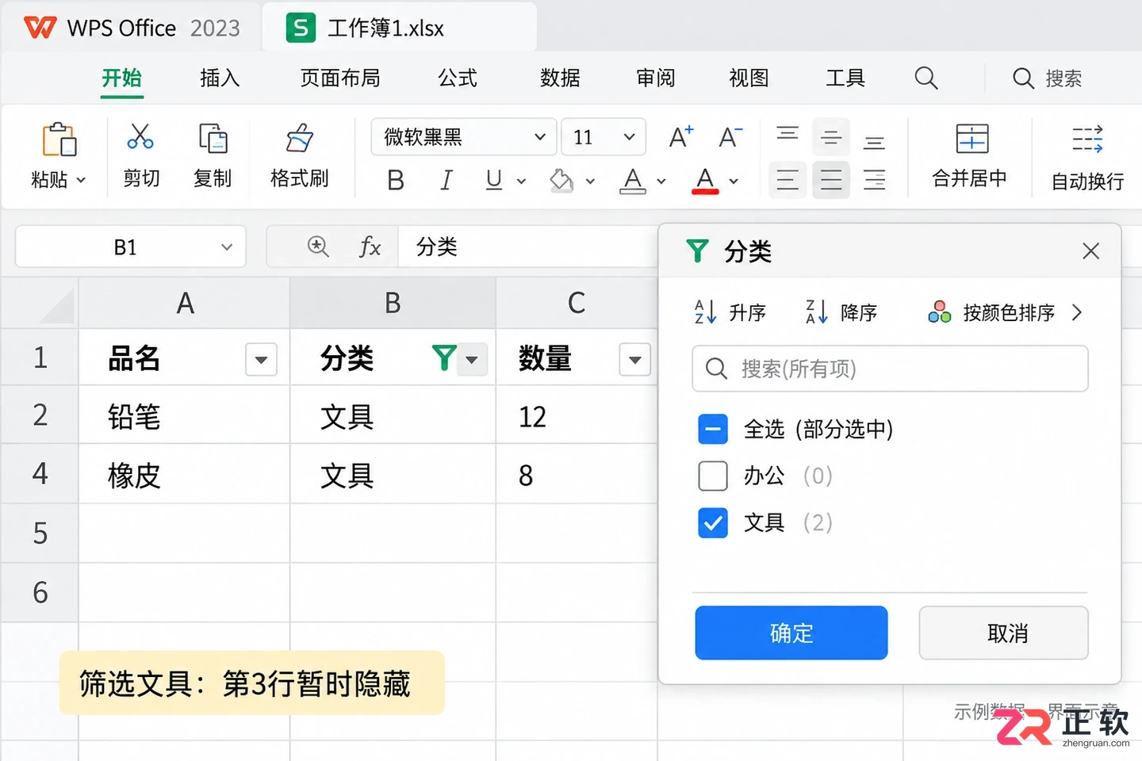Toggle bold formatting
Image resolution: width=1142 pixels, height=761 pixels.
[396, 181]
